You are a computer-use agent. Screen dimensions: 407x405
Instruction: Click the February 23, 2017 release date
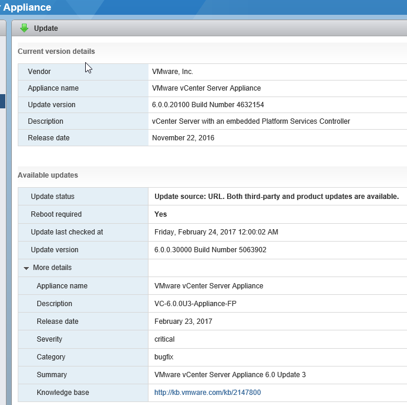point(183,322)
